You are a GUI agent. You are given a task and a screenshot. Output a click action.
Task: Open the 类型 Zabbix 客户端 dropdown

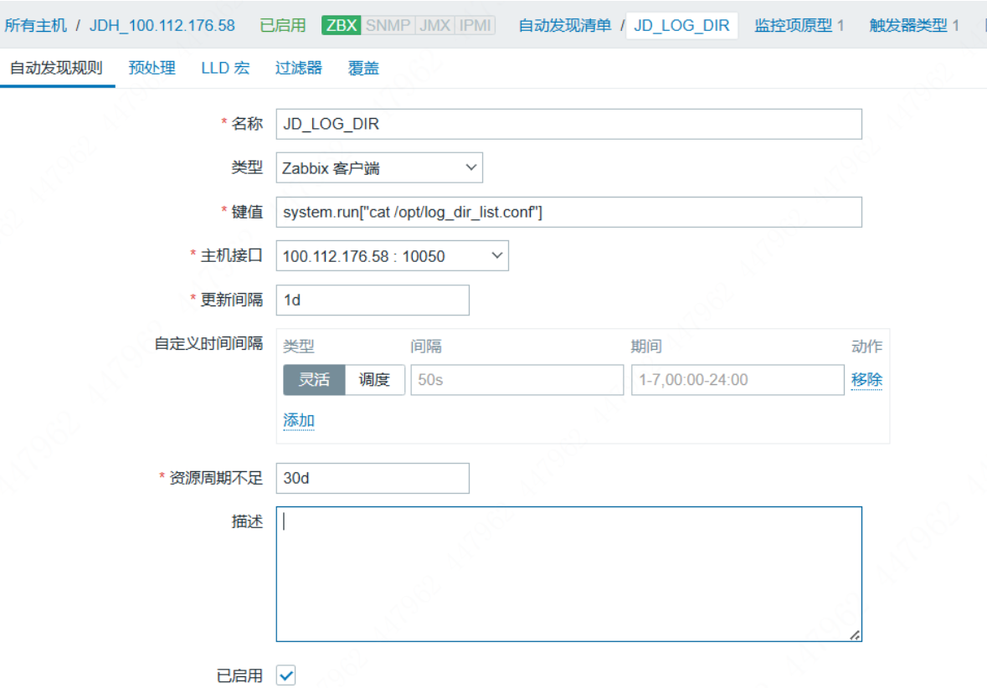click(379, 167)
